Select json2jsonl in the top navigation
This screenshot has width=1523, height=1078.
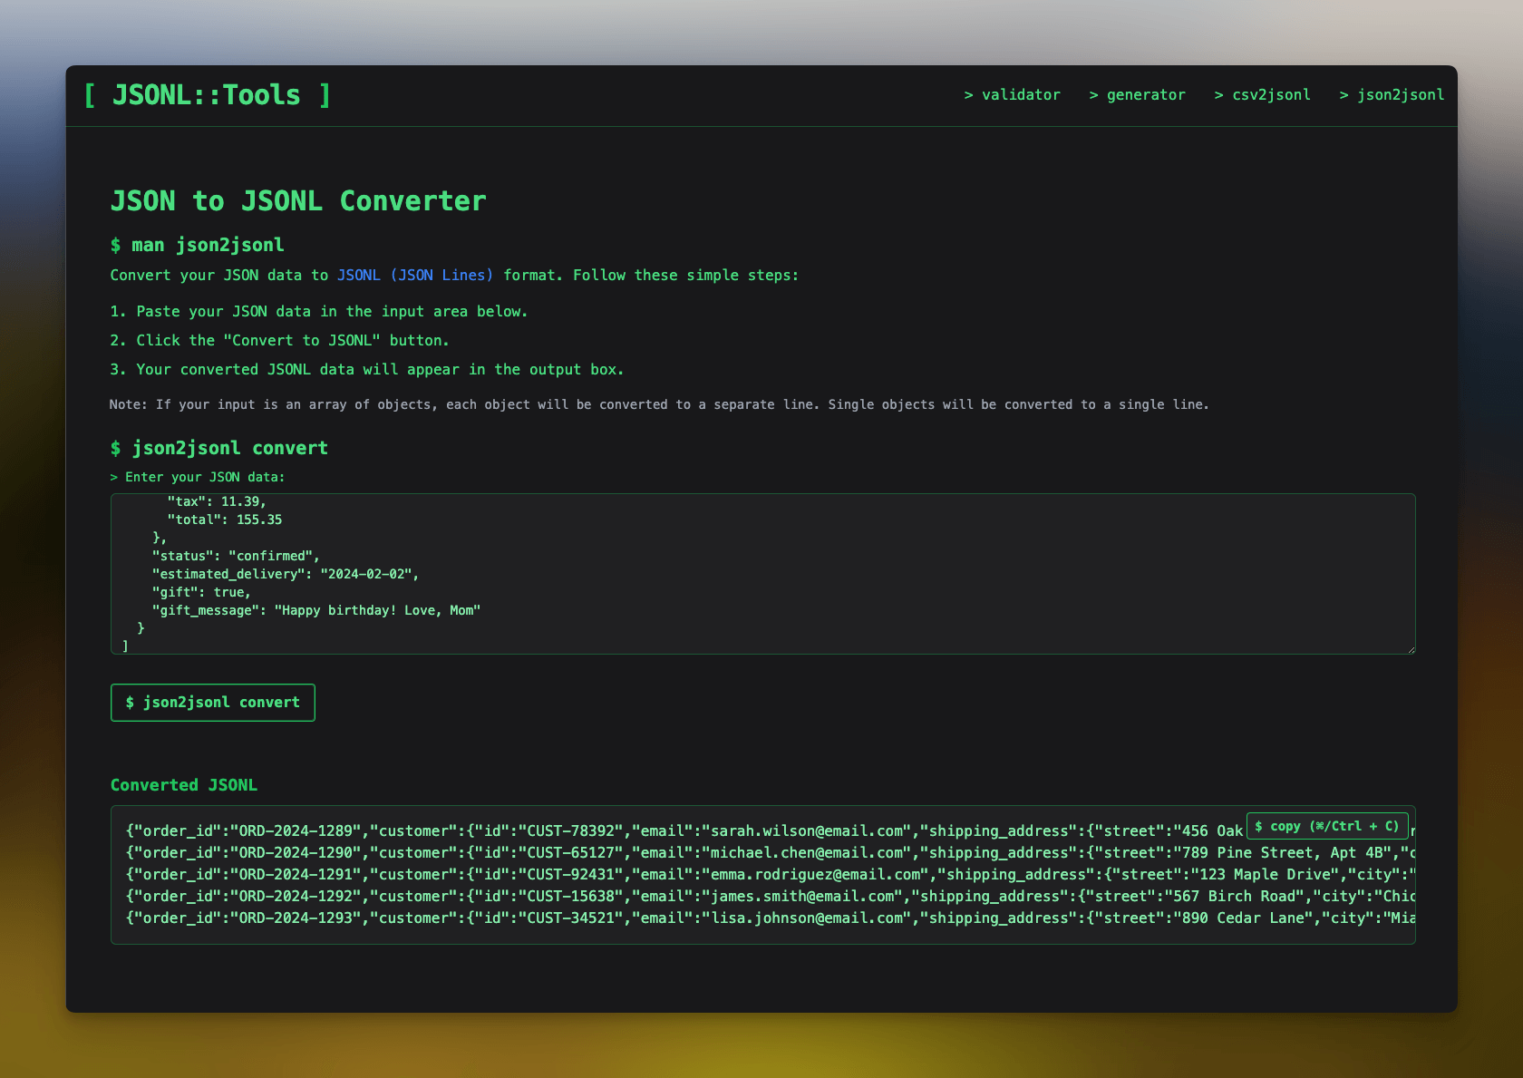[x=1392, y=94]
